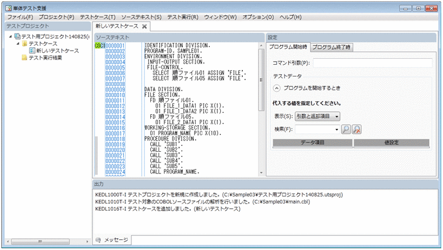Image resolution: width=443 pixels, height=250 pixels.
Task: Collapse the テスト用プロジェクト140825 tree node
Action: [x=11, y=36]
